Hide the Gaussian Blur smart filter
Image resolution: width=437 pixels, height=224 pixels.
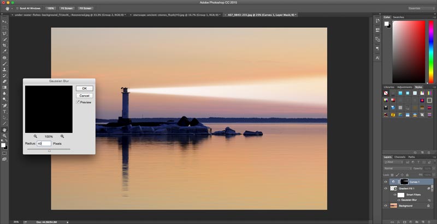[399, 200]
